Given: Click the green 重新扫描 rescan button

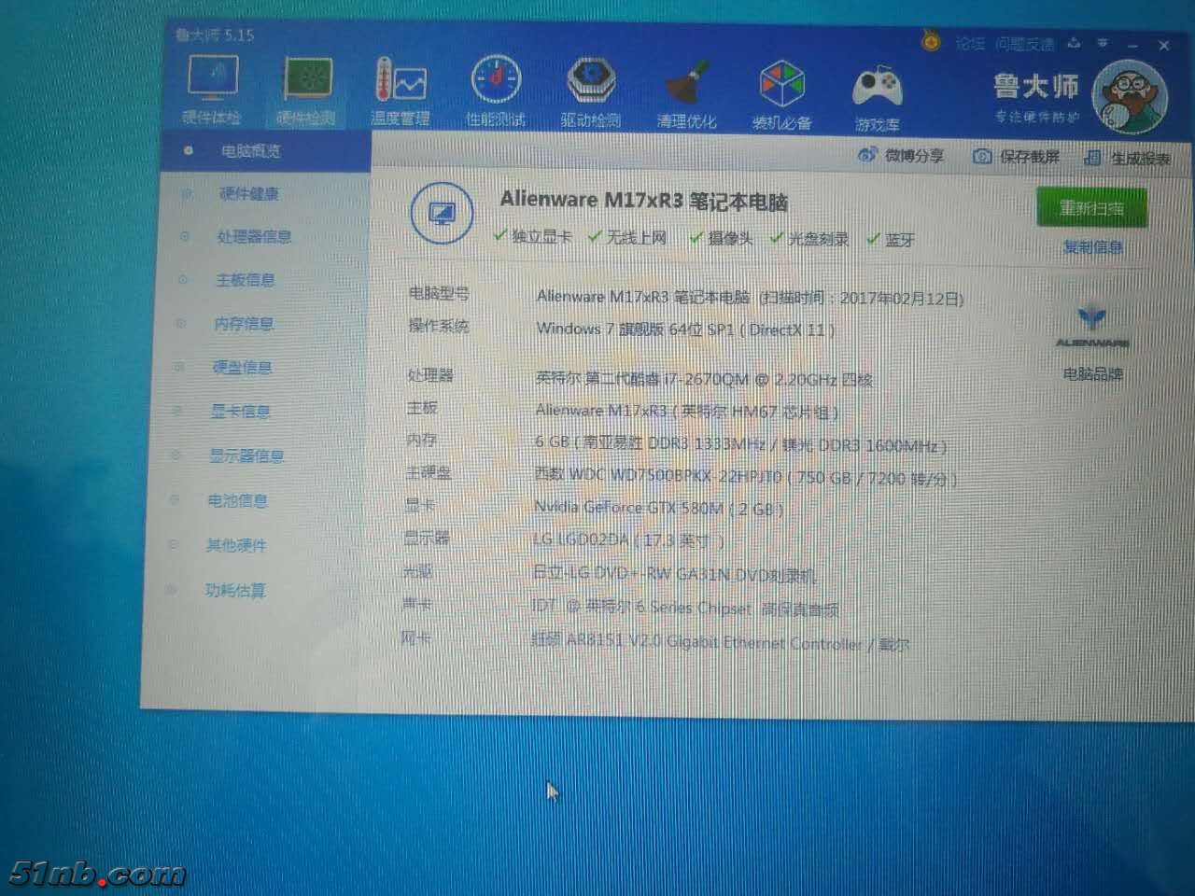Looking at the screenshot, I should point(1091,207).
